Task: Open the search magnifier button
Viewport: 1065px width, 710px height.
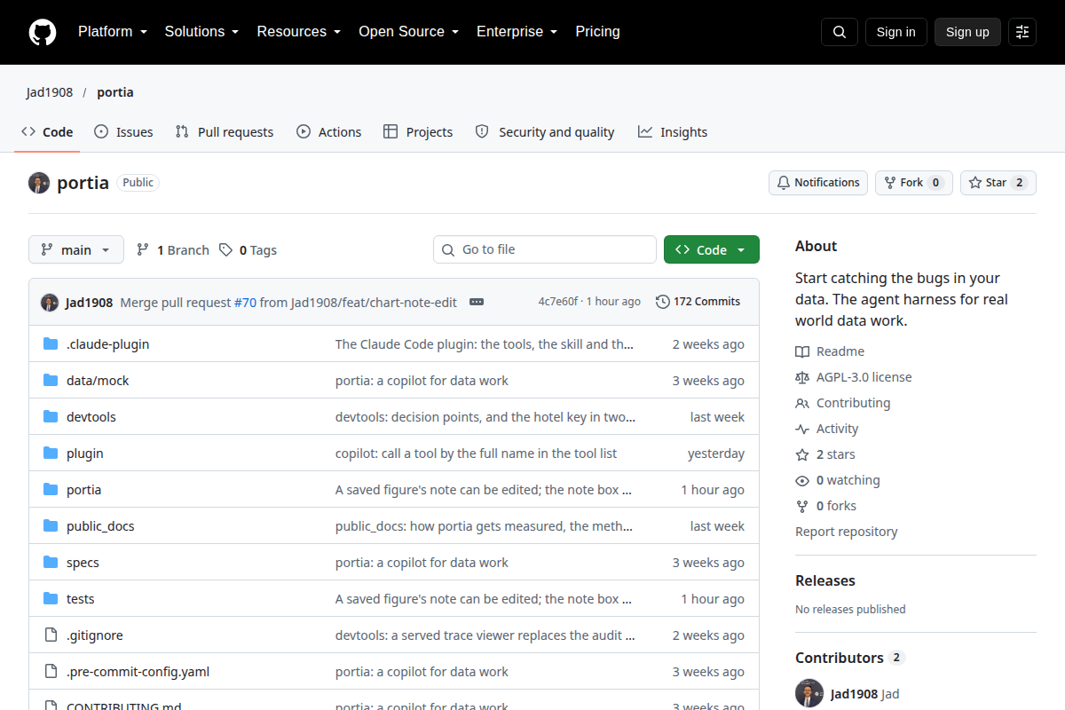Action: click(x=840, y=32)
